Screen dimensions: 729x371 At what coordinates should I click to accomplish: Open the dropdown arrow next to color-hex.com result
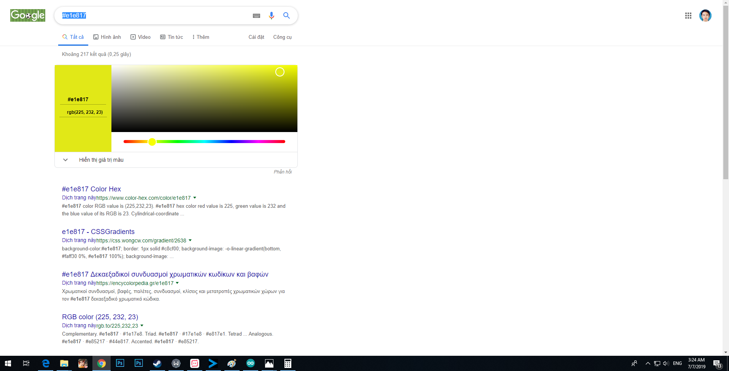click(195, 197)
